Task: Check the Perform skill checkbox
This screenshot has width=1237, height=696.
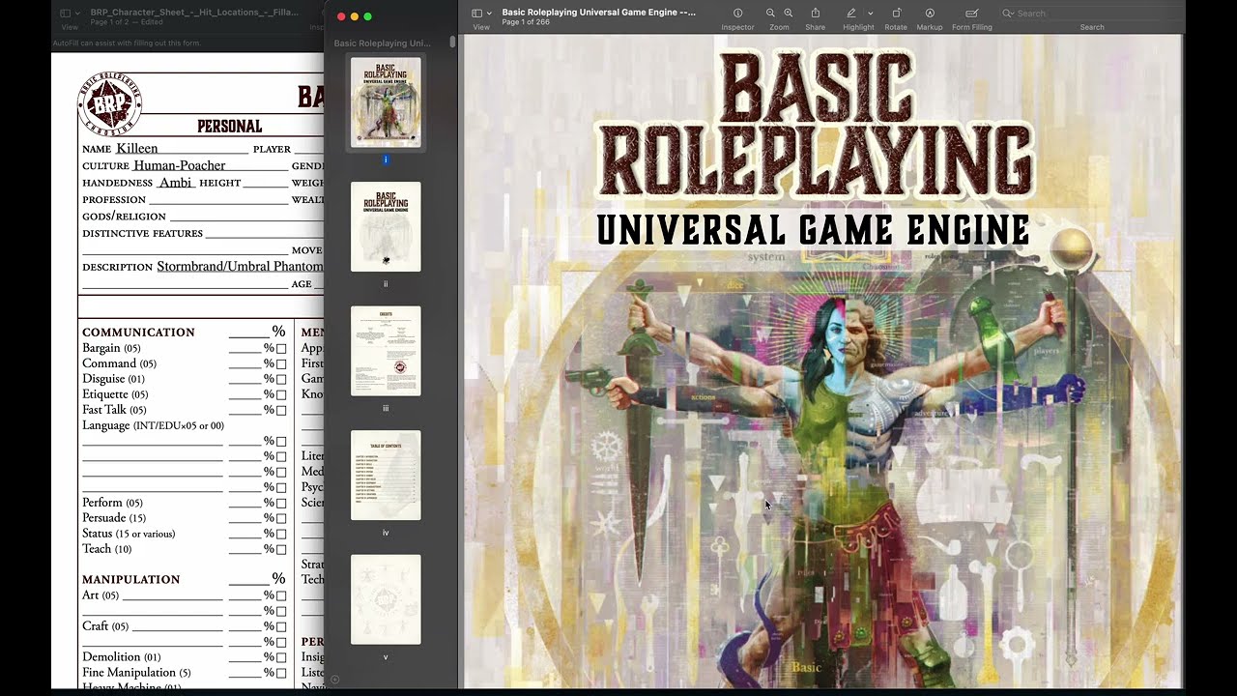Action: (281, 504)
